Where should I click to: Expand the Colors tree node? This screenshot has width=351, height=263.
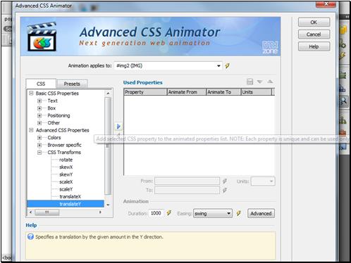click(39, 138)
